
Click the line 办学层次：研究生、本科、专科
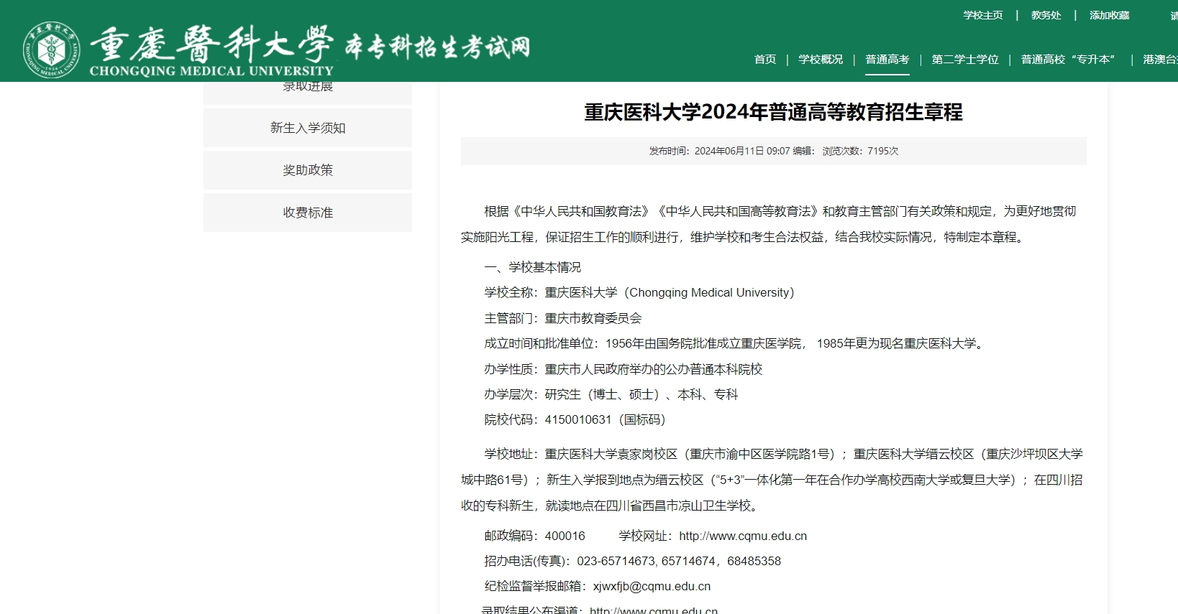(x=611, y=394)
